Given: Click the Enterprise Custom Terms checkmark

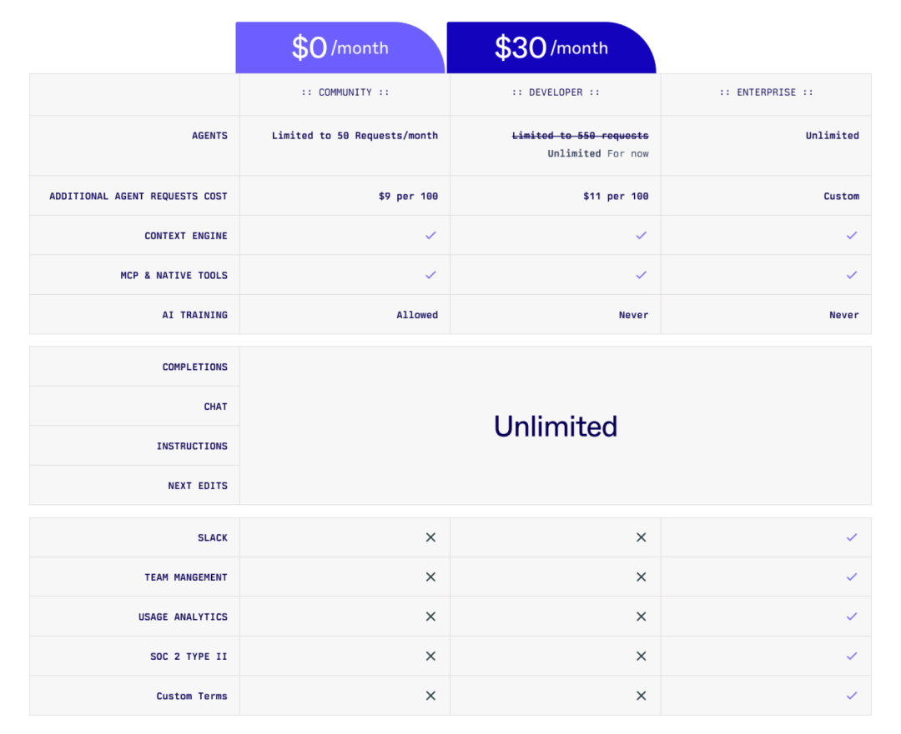Looking at the screenshot, I should pos(851,696).
